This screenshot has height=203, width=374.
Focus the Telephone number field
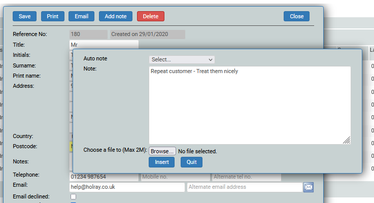click(104, 177)
